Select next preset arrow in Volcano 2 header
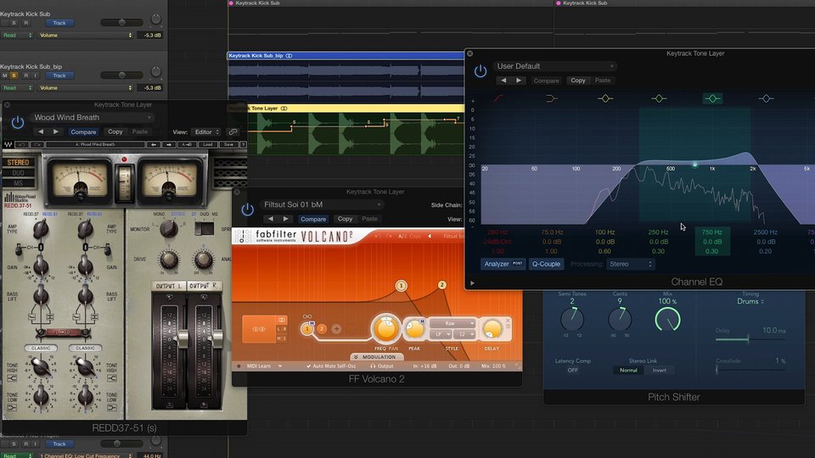Viewport: 815px width, 458px height. point(286,219)
